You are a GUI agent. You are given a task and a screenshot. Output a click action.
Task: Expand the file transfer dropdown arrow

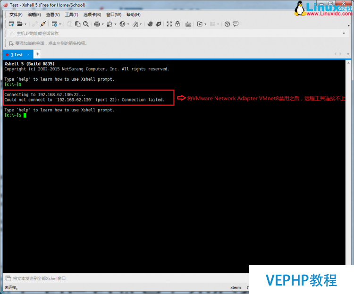[115, 24]
